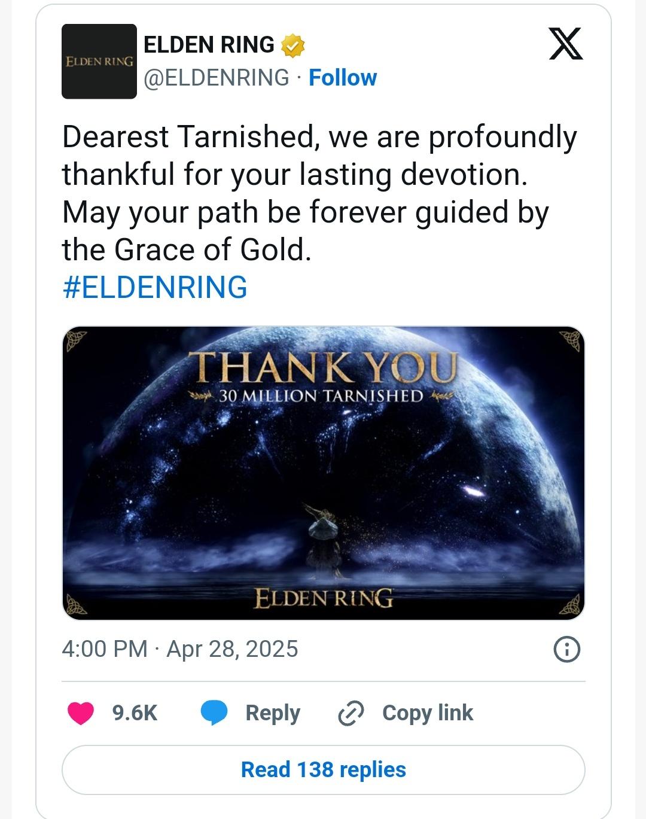Open the #ELDENRING hashtag
The height and width of the screenshot is (819, 646).
[155, 287]
